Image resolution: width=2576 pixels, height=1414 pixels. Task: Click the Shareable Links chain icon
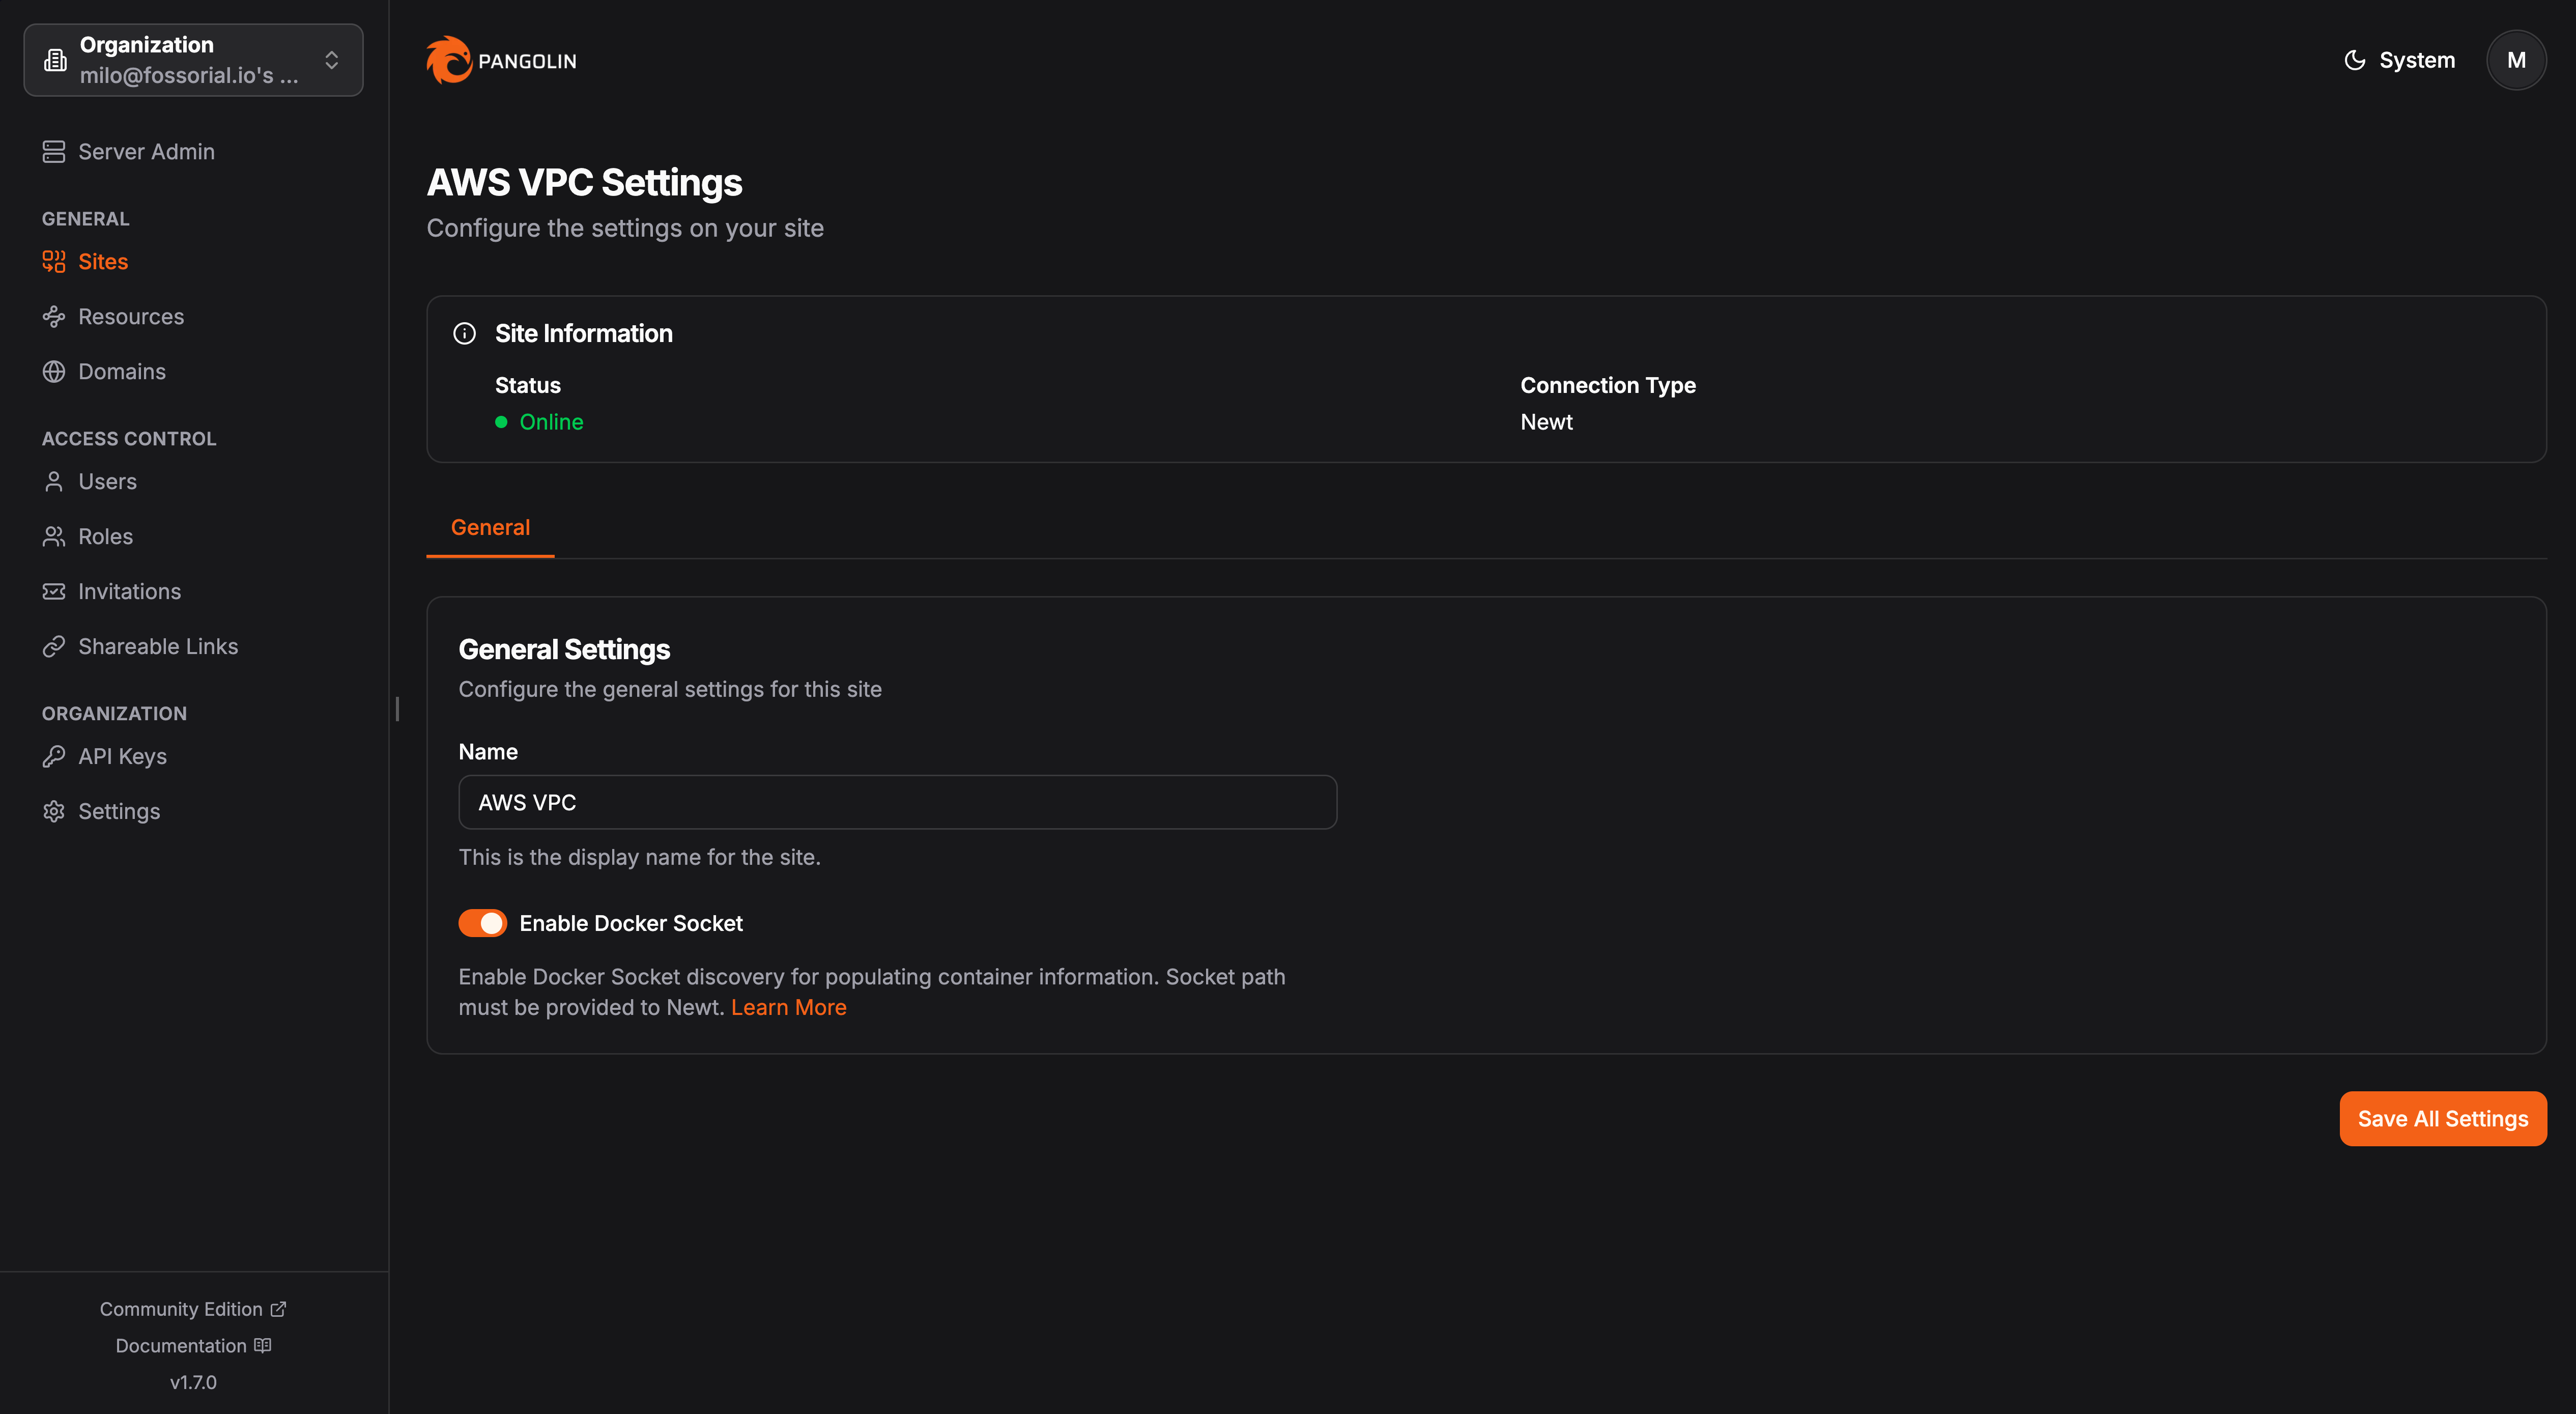pos(54,647)
